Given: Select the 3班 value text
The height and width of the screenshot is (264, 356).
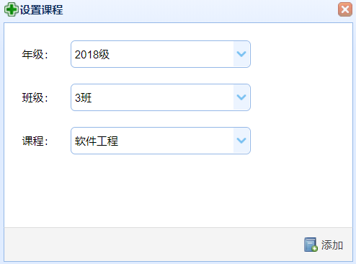Looking at the screenshot, I should point(84,97).
